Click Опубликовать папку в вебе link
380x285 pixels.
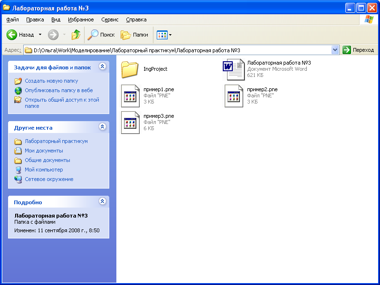click(x=59, y=90)
